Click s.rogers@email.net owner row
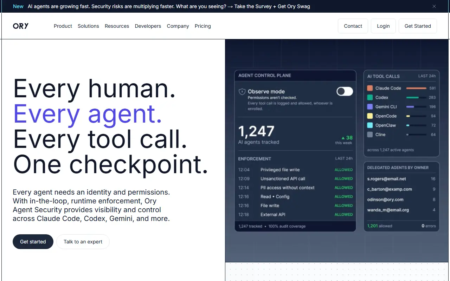The height and width of the screenshot is (281, 450). pos(401,179)
